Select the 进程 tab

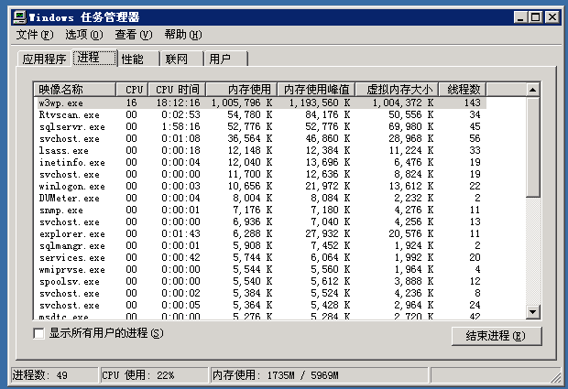[95, 58]
